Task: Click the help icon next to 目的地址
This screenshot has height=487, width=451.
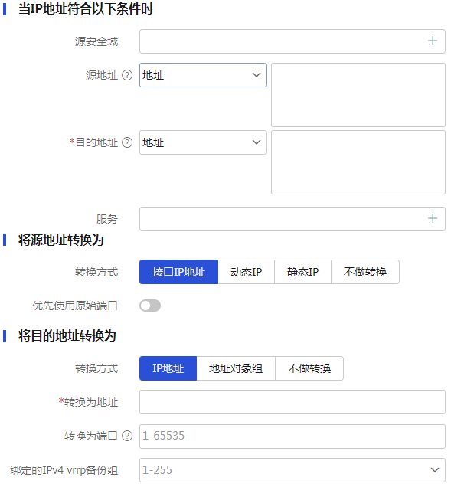Action: [x=127, y=142]
